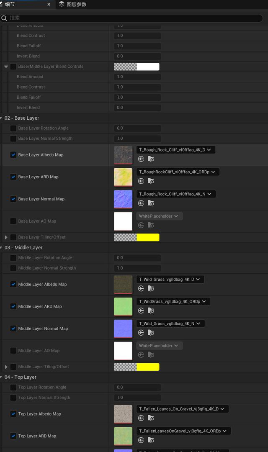Use selected asset for Base Layer ARD Map
Screen dimensions: 268x452
coord(141,181)
